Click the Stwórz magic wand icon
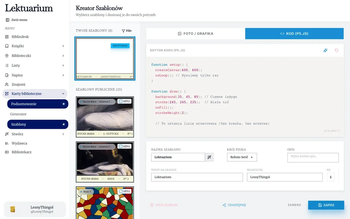Viewport: 350px width, 219px height. click(x=7, y=134)
